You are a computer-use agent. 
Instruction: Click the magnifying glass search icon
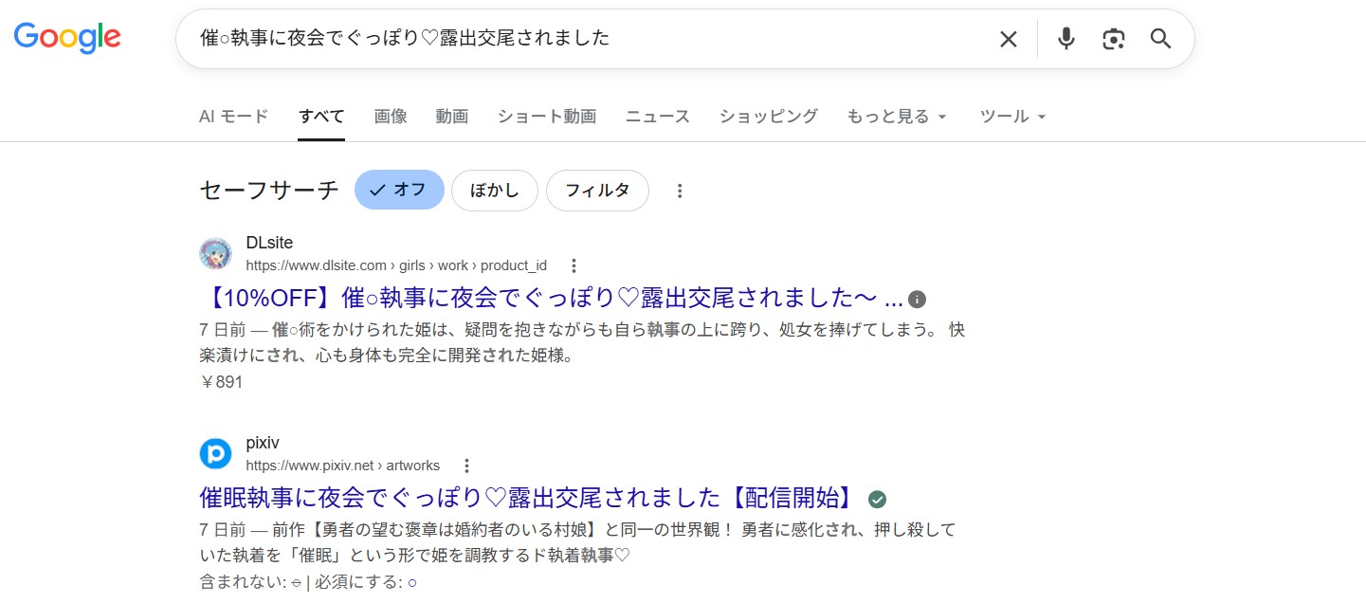point(1161,39)
